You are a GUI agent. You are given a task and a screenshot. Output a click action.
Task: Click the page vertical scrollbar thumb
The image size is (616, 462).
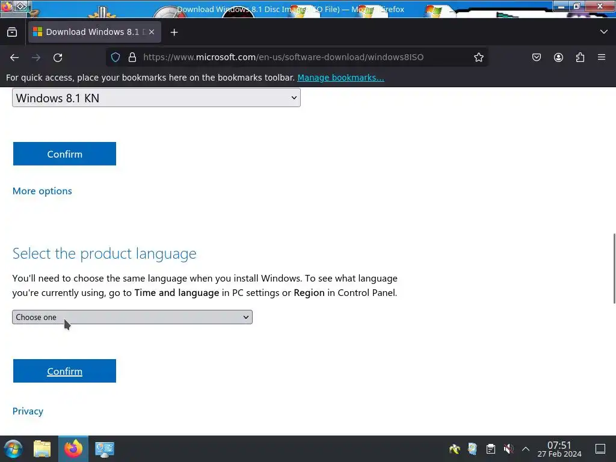[614, 269]
